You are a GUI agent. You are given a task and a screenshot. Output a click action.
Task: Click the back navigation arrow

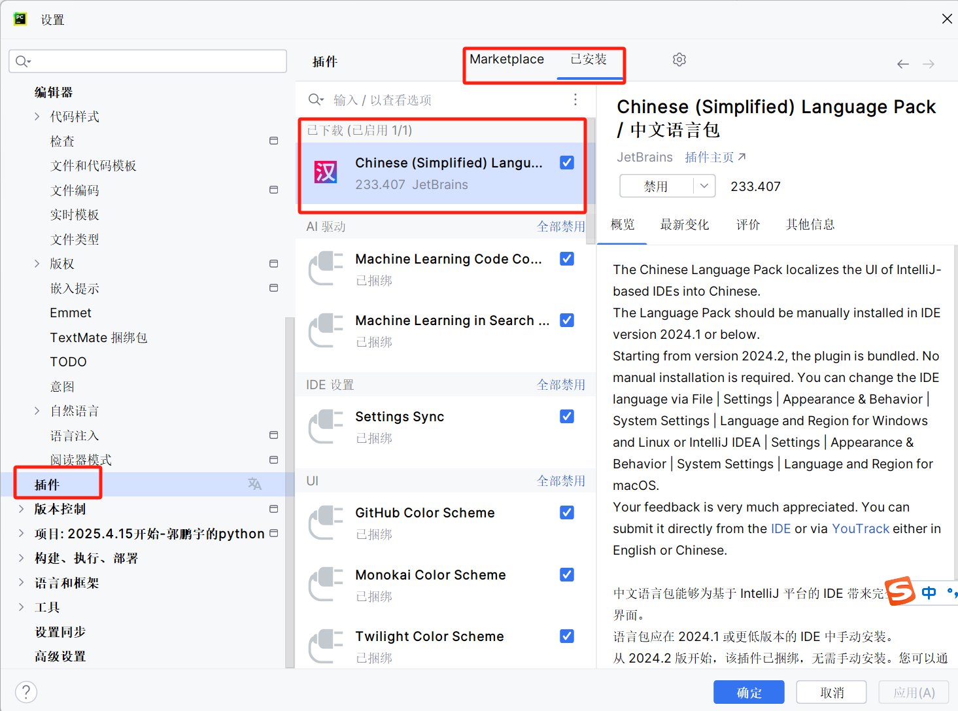pyautogui.click(x=903, y=63)
